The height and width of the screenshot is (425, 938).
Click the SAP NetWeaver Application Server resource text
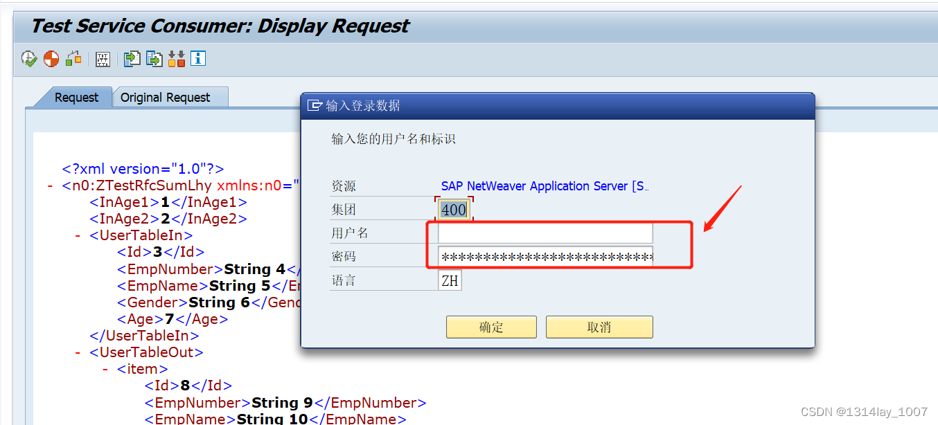click(545, 186)
